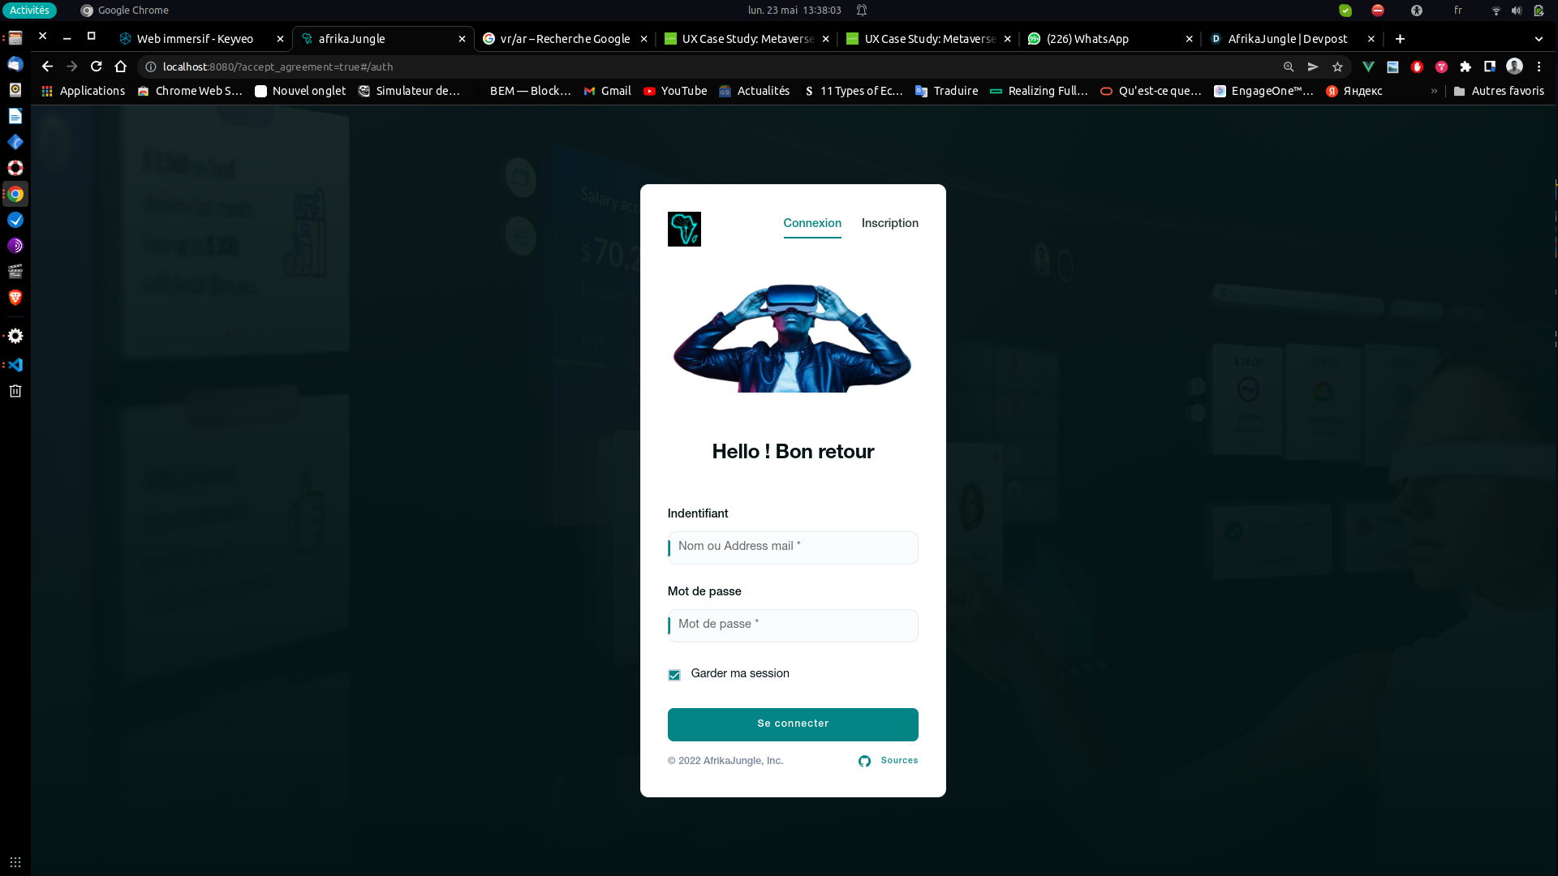Expand hidden bookmarks with double chevron
This screenshot has width=1558, height=876.
(1434, 91)
